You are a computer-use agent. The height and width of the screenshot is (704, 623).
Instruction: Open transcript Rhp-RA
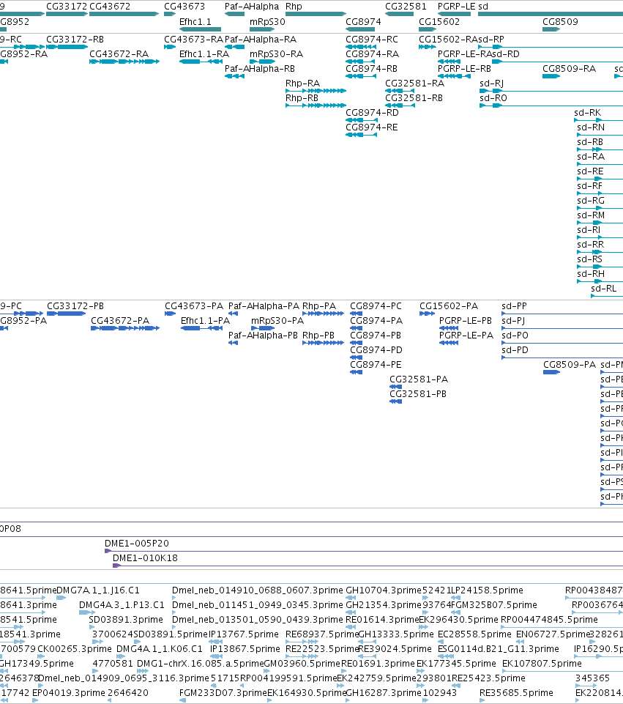coord(303,84)
